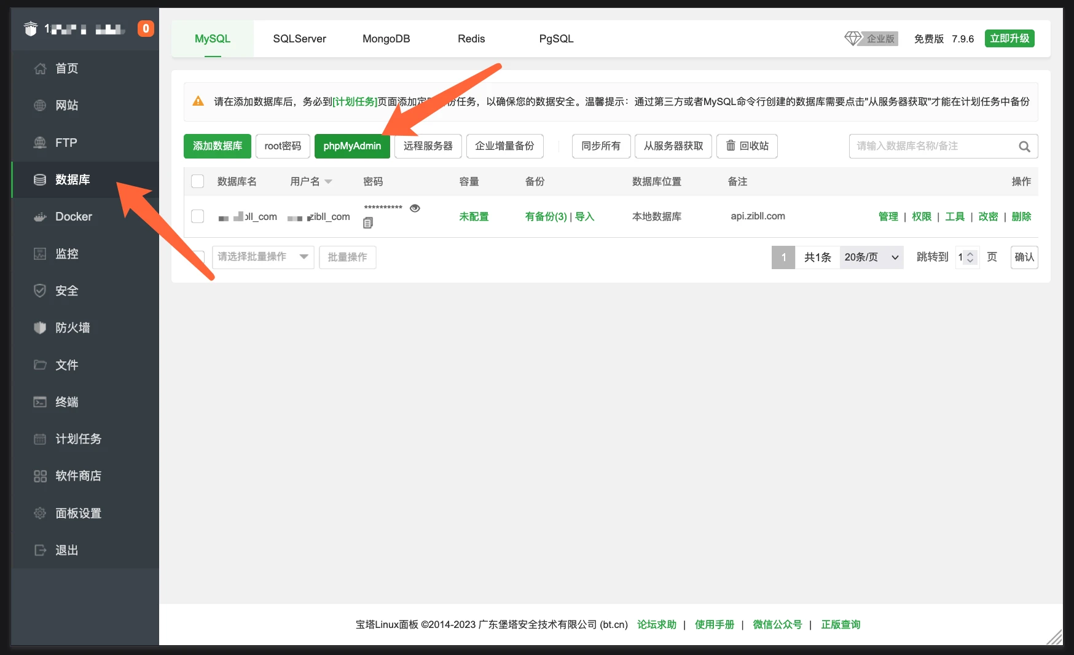Click the 管理 link for the database
Viewport: 1074px width, 655px height.
point(888,216)
